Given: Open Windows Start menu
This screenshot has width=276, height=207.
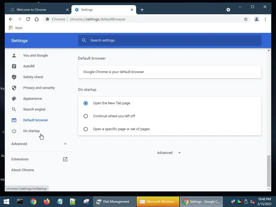Looking at the screenshot, I should 6,202.
